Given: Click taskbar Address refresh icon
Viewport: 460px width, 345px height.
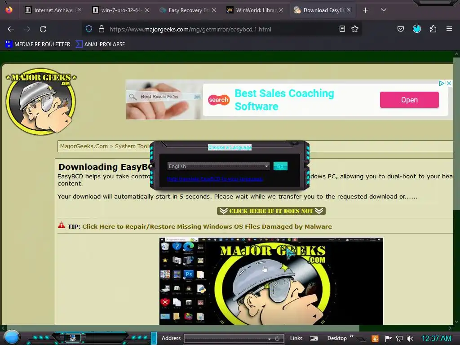Looking at the screenshot, I should tap(277, 339).
